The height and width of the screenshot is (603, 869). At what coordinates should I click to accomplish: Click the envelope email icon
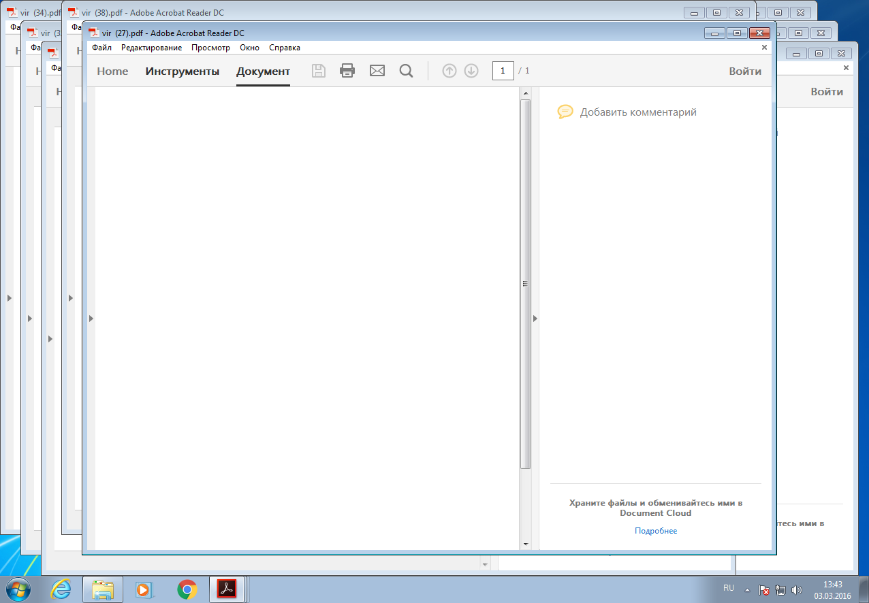pyautogui.click(x=377, y=71)
